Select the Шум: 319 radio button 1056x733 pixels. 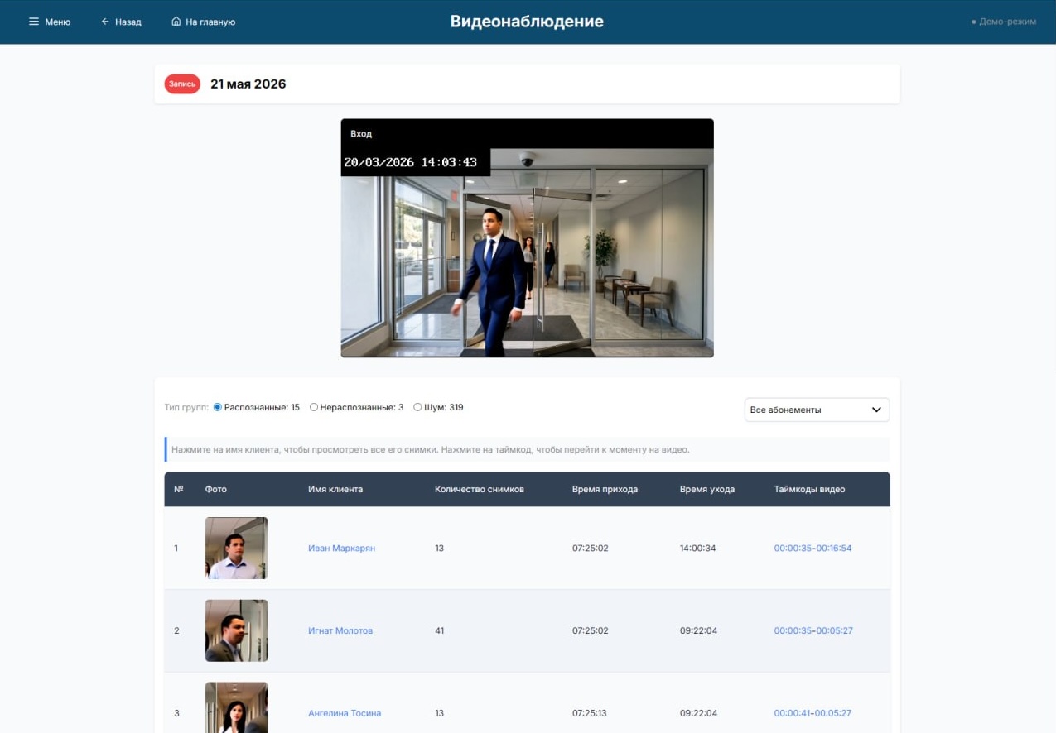click(x=417, y=407)
